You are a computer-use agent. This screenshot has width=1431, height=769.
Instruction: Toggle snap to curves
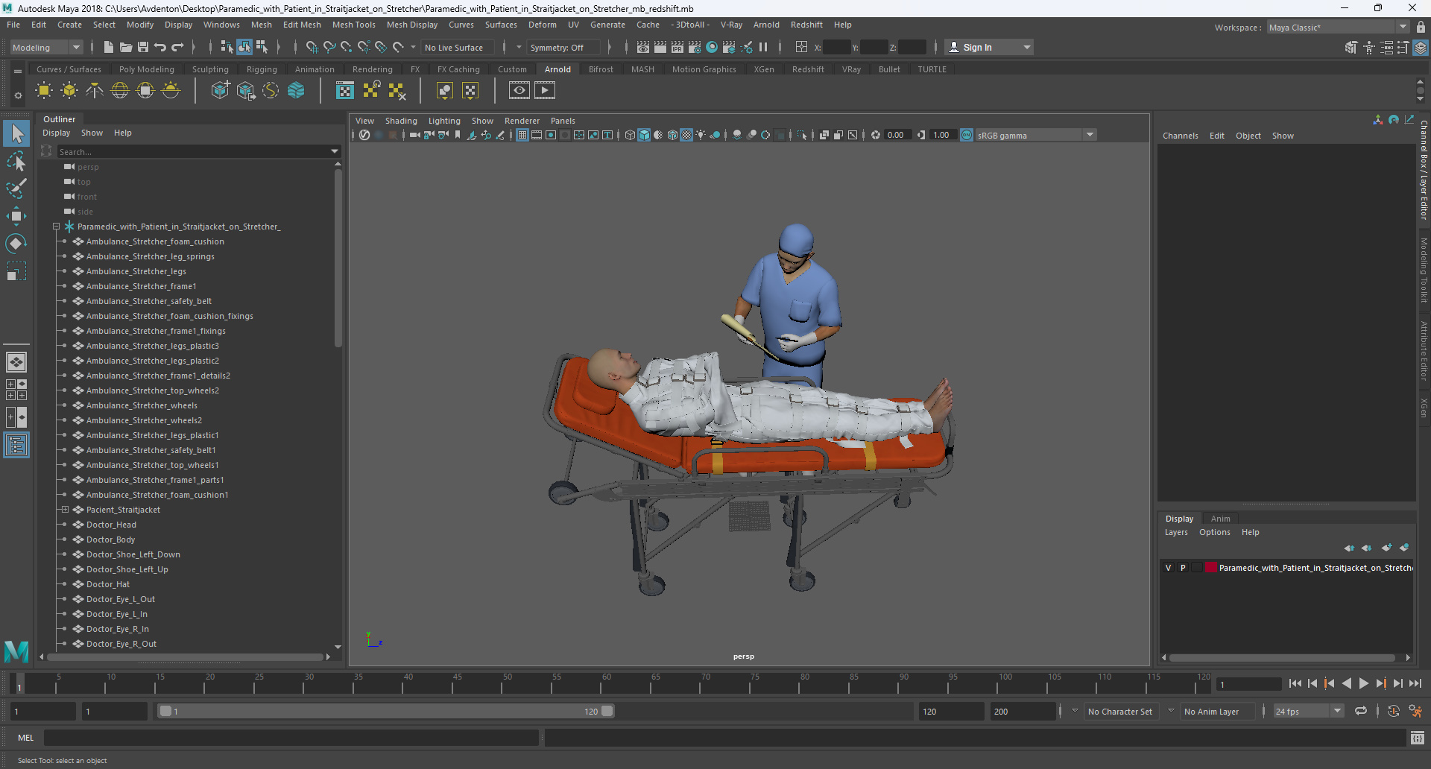point(329,47)
